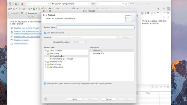Open the launch mode dropdown
Viewport: 187px width, 105px height.
38,4
